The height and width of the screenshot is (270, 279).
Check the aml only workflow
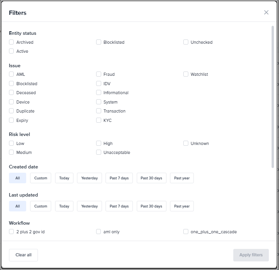pos(99,232)
